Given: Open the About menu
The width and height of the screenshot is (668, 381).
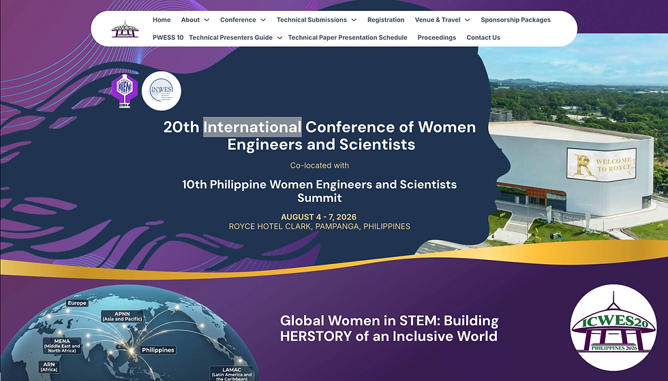Looking at the screenshot, I should click(190, 20).
